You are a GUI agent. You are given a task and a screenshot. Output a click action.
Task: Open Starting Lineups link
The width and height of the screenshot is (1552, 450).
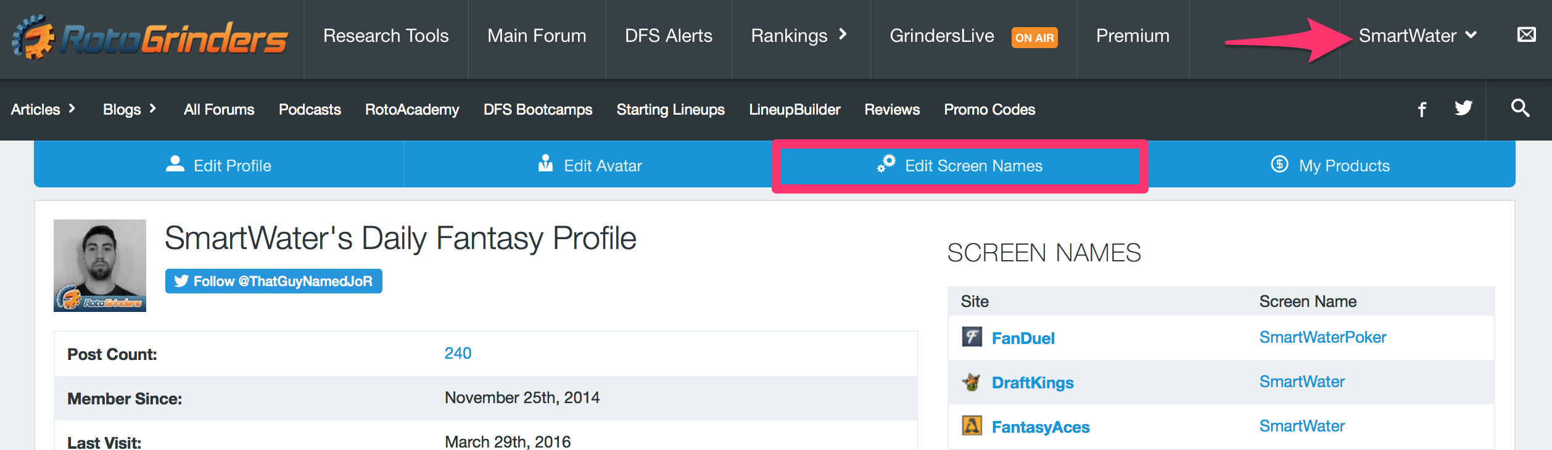pyautogui.click(x=671, y=110)
